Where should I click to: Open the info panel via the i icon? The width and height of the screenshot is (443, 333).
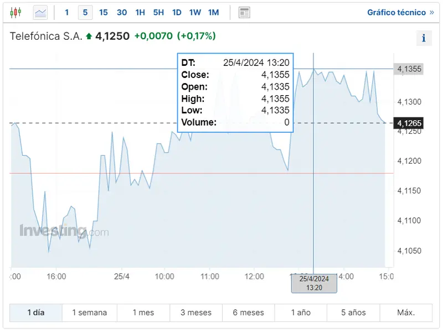(x=424, y=38)
